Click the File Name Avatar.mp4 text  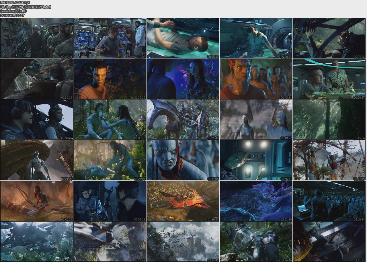15,3
